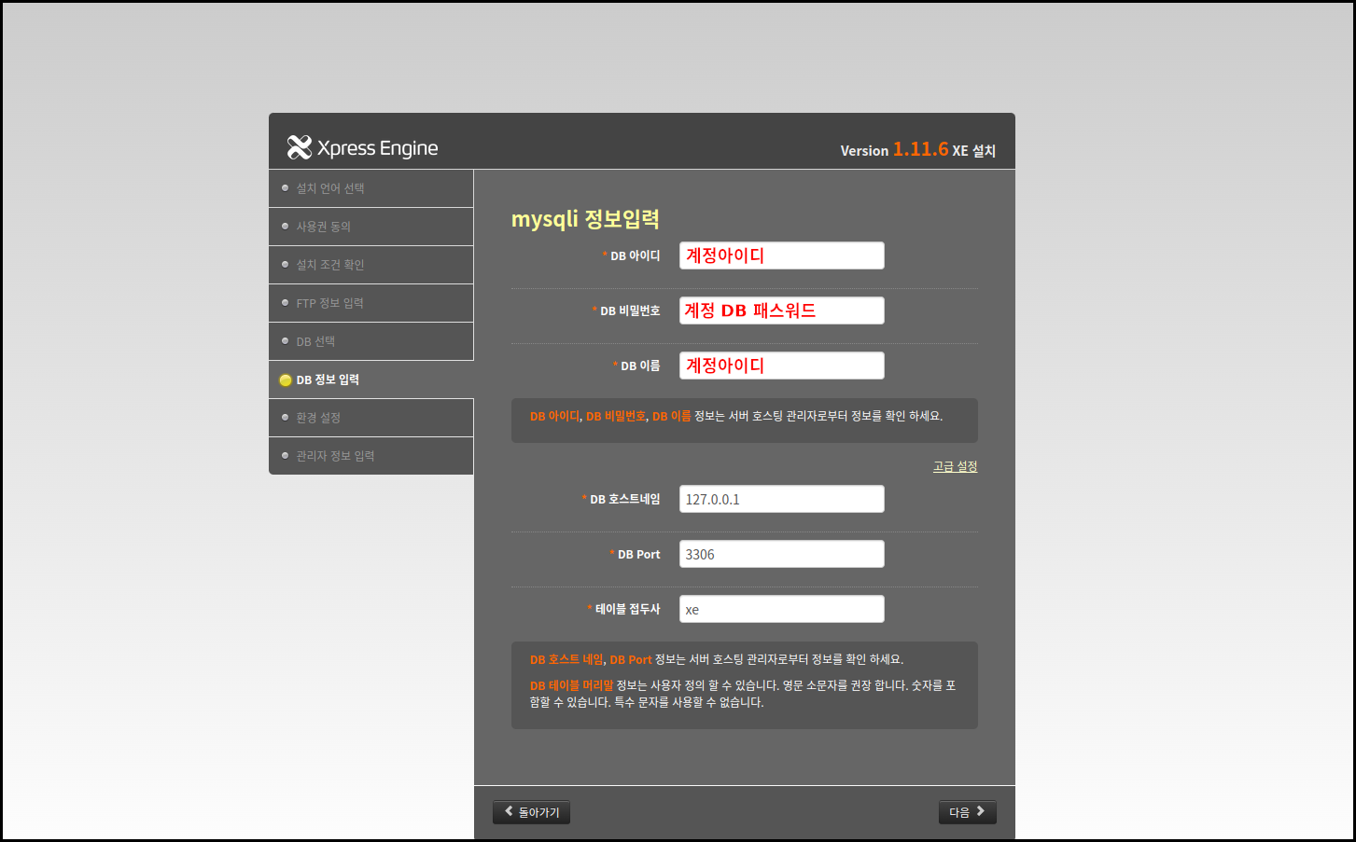Click the mysqli 정보입력 heading
This screenshot has width=1356, height=842.
585,219
